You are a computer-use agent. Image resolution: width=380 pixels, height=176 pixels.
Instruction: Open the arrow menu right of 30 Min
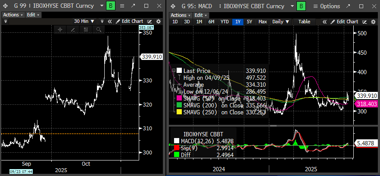tap(102, 22)
